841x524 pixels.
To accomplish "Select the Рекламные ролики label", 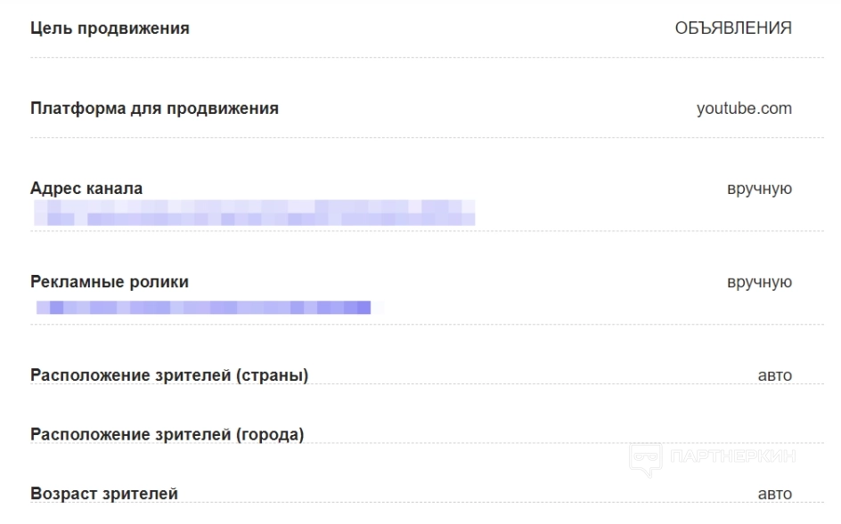I will tap(110, 282).
